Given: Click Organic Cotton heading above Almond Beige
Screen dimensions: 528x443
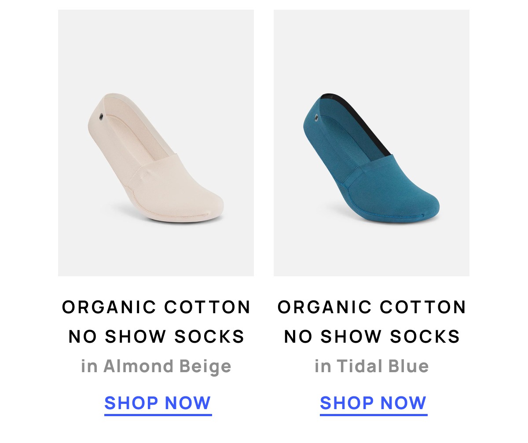Looking at the screenshot, I should coord(157,307).
